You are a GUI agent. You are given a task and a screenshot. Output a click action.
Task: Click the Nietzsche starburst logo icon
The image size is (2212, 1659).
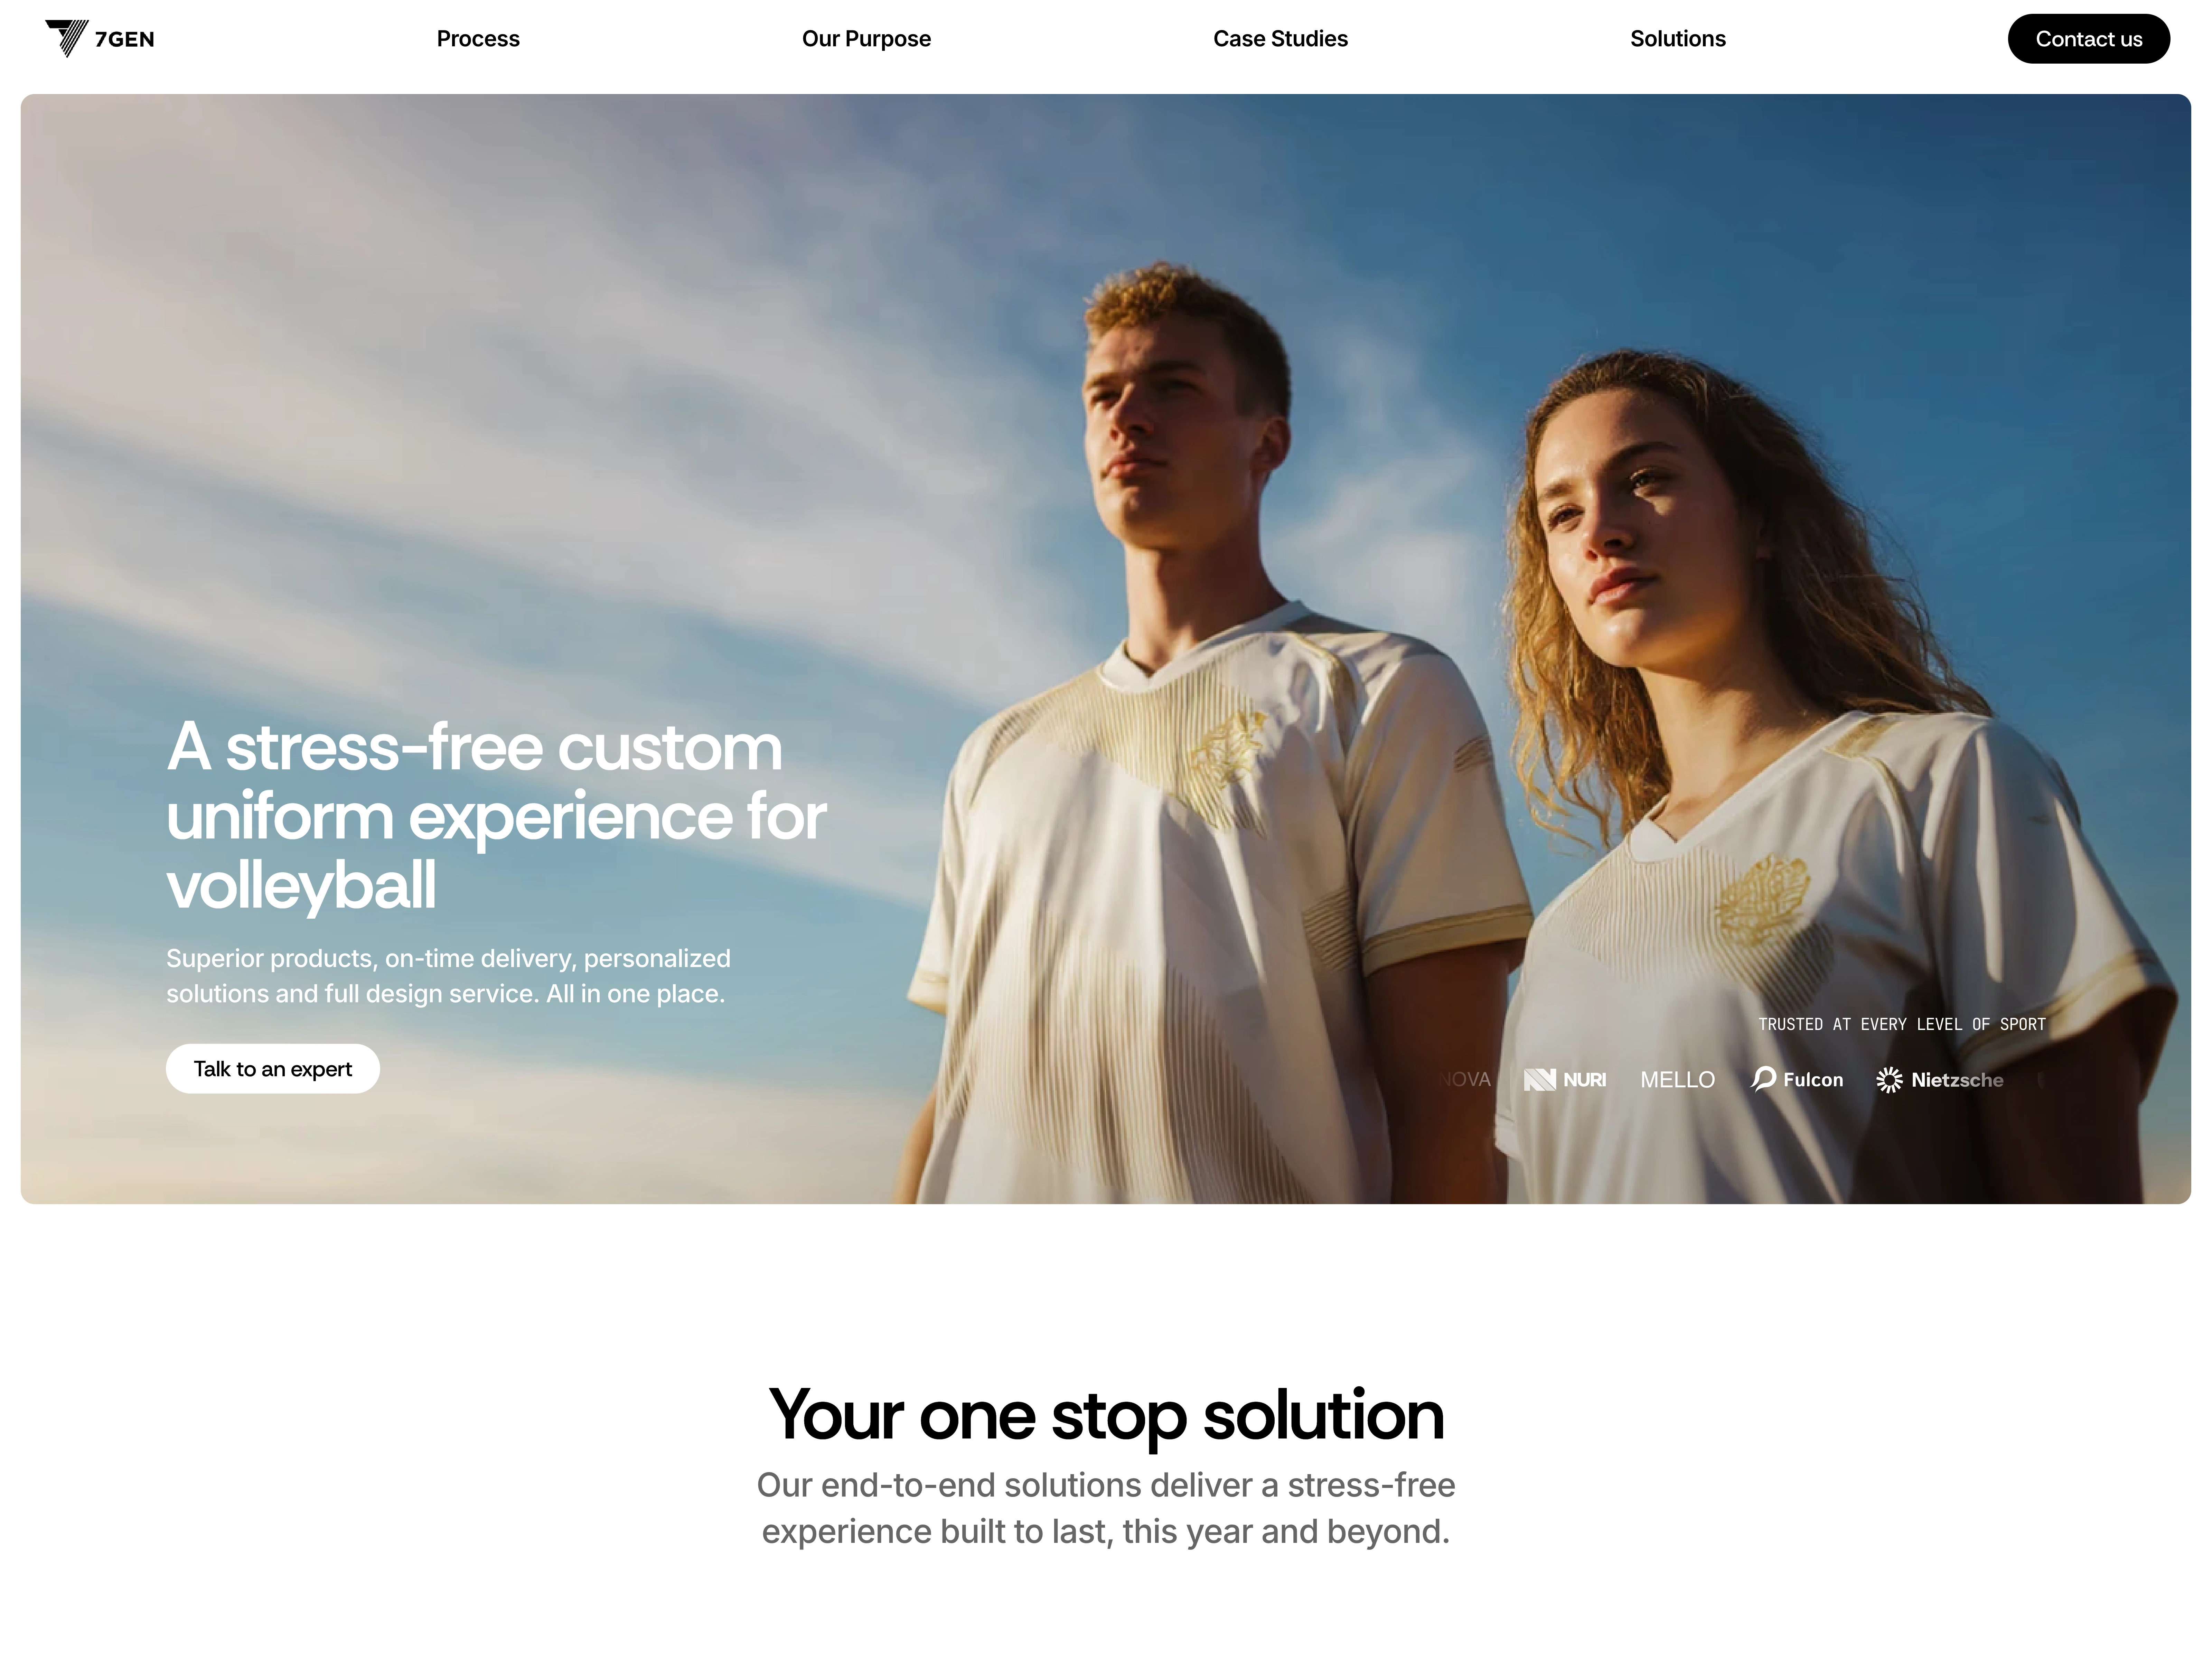coord(1888,1079)
